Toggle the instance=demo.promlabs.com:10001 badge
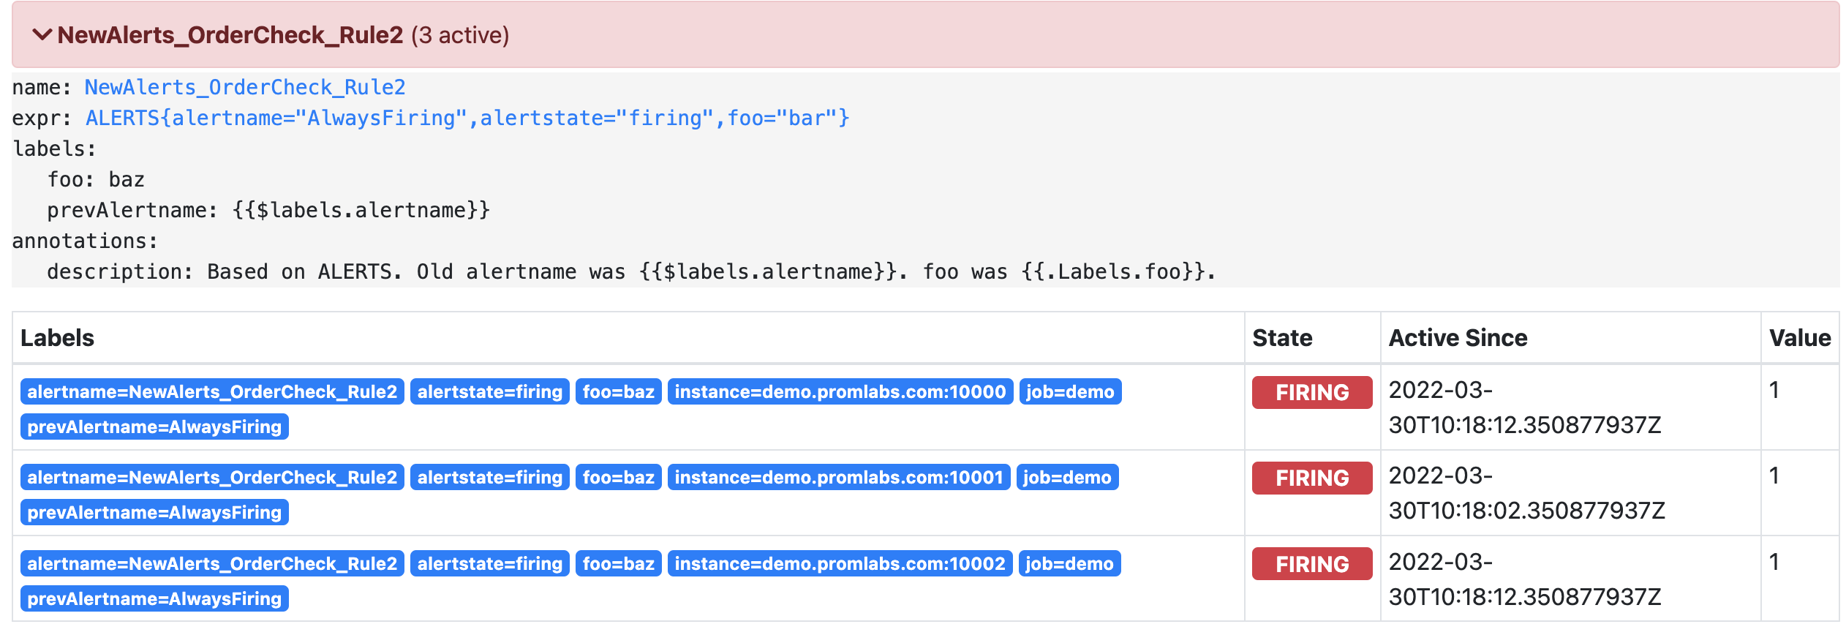 [839, 478]
